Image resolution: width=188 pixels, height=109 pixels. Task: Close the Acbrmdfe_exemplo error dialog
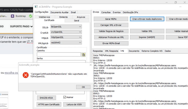pos(91,65)
